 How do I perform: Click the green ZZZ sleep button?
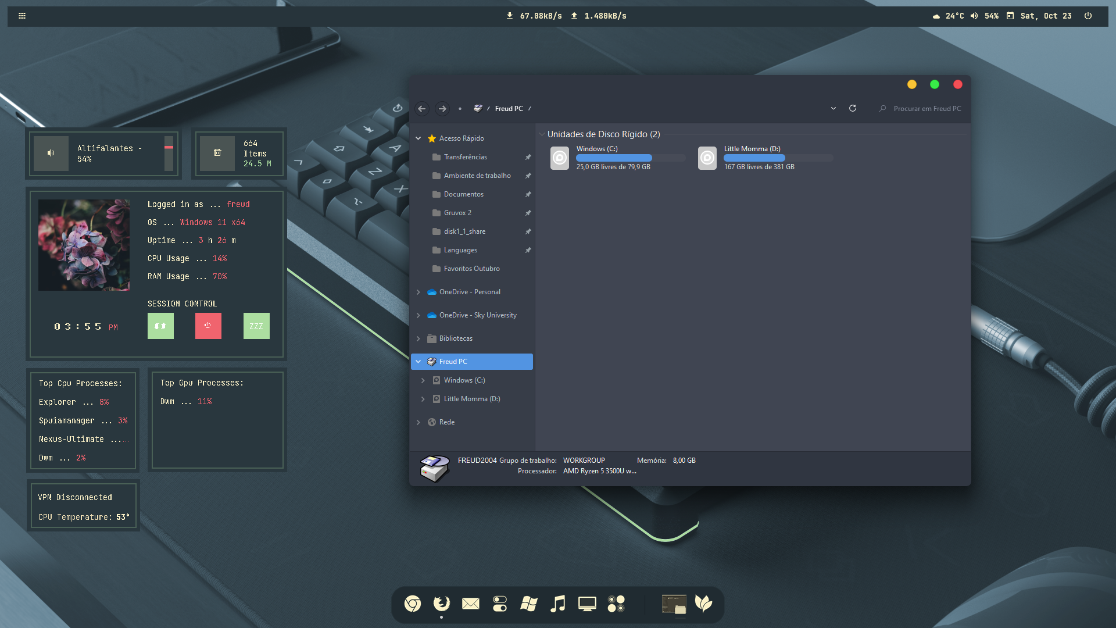pos(256,326)
